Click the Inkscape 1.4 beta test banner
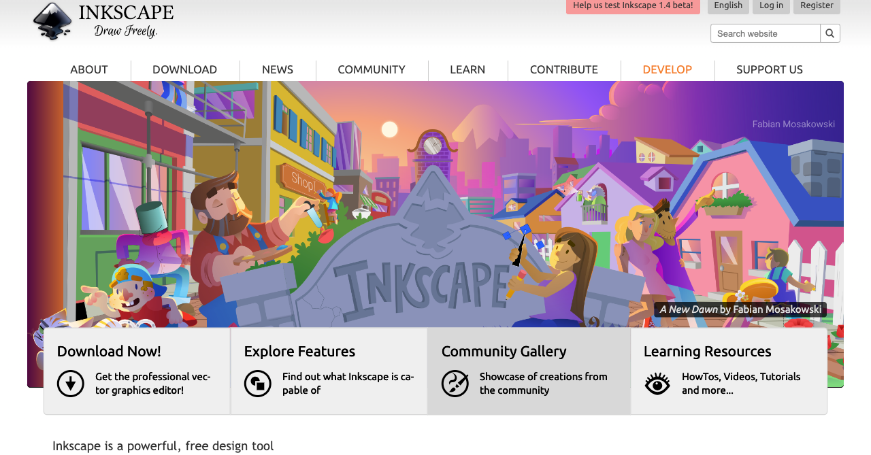The width and height of the screenshot is (871, 455). (633, 6)
